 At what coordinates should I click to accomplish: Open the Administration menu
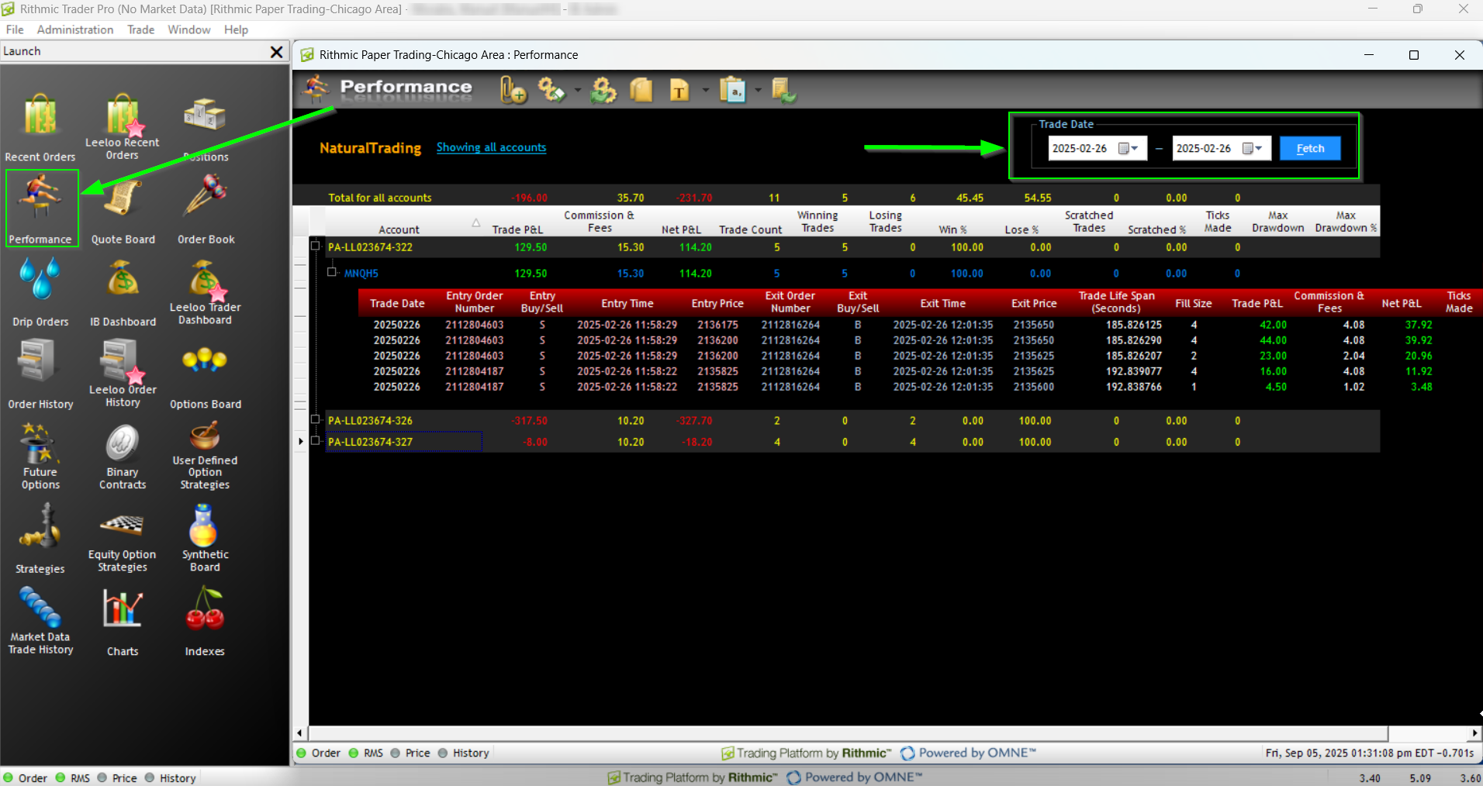(x=75, y=29)
